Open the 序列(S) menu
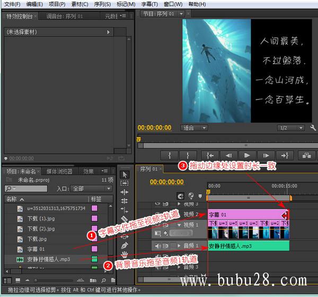This screenshot has width=318, height=297. click(102, 4)
